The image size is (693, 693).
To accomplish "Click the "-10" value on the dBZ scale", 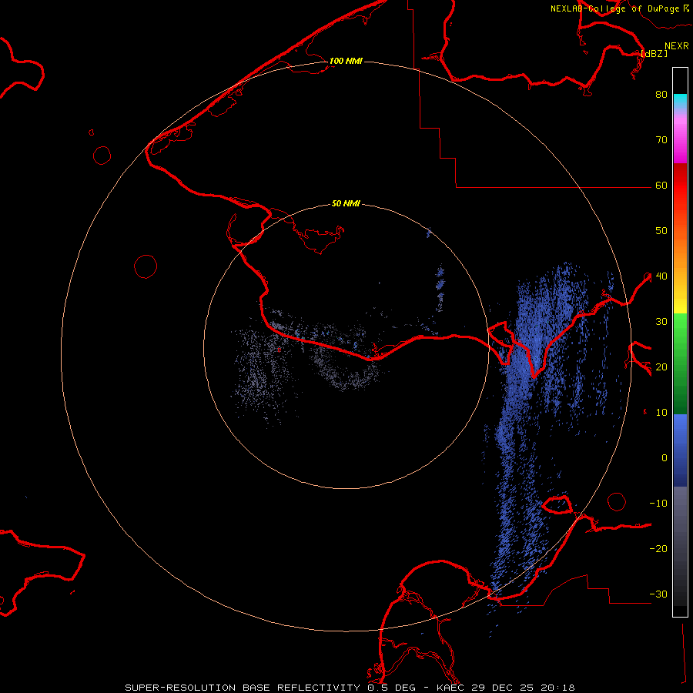I will pos(658,504).
